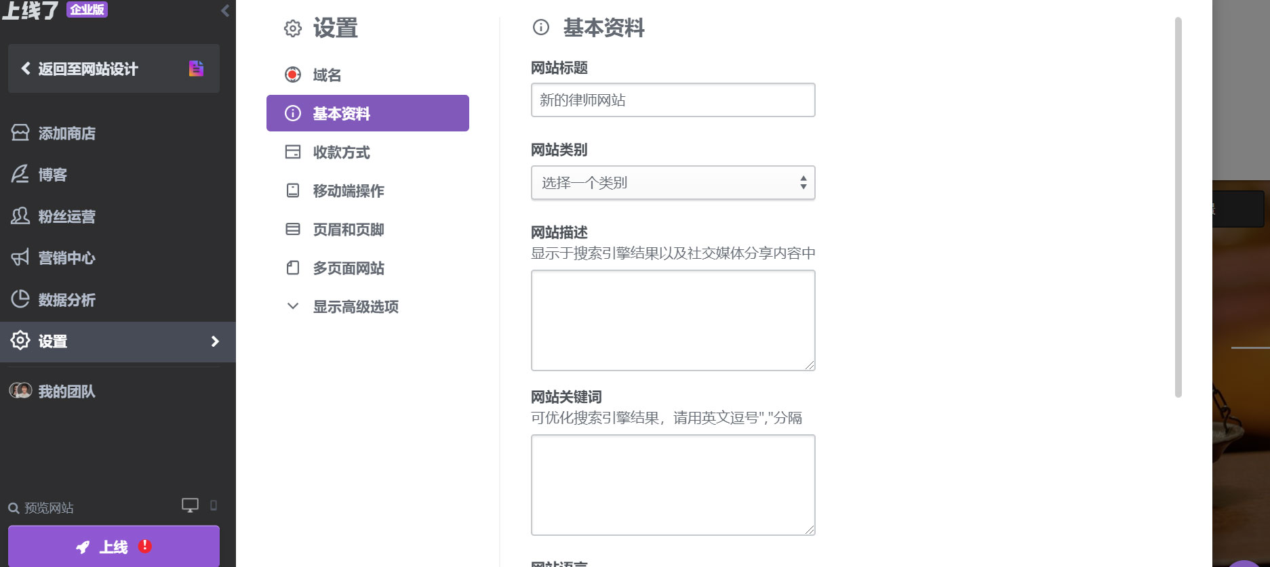
Task: Collapse the left sidebar with arrow icon
Action: click(x=225, y=11)
